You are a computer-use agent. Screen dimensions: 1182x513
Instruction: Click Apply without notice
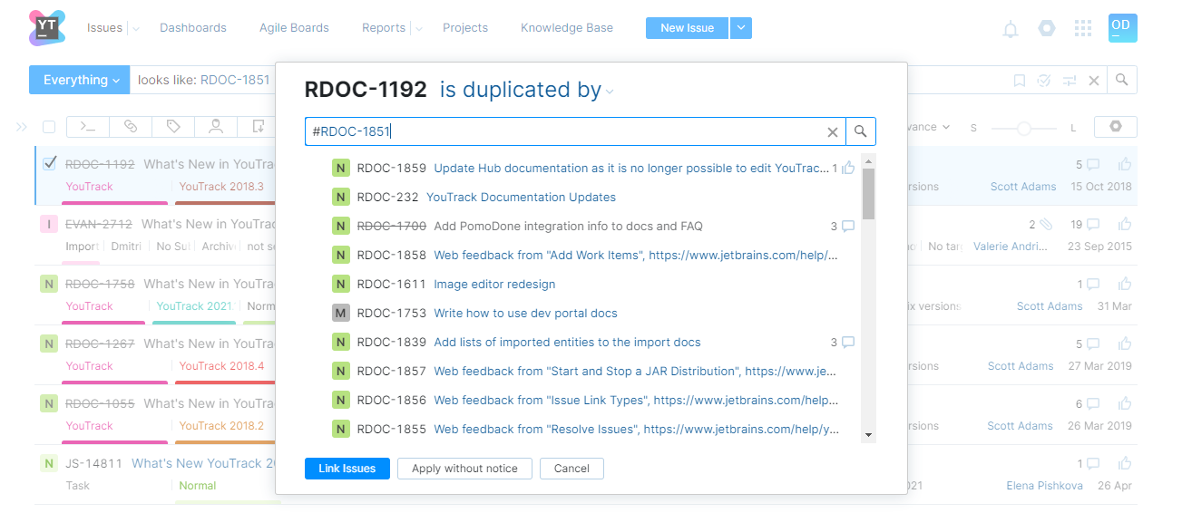coord(464,469)
